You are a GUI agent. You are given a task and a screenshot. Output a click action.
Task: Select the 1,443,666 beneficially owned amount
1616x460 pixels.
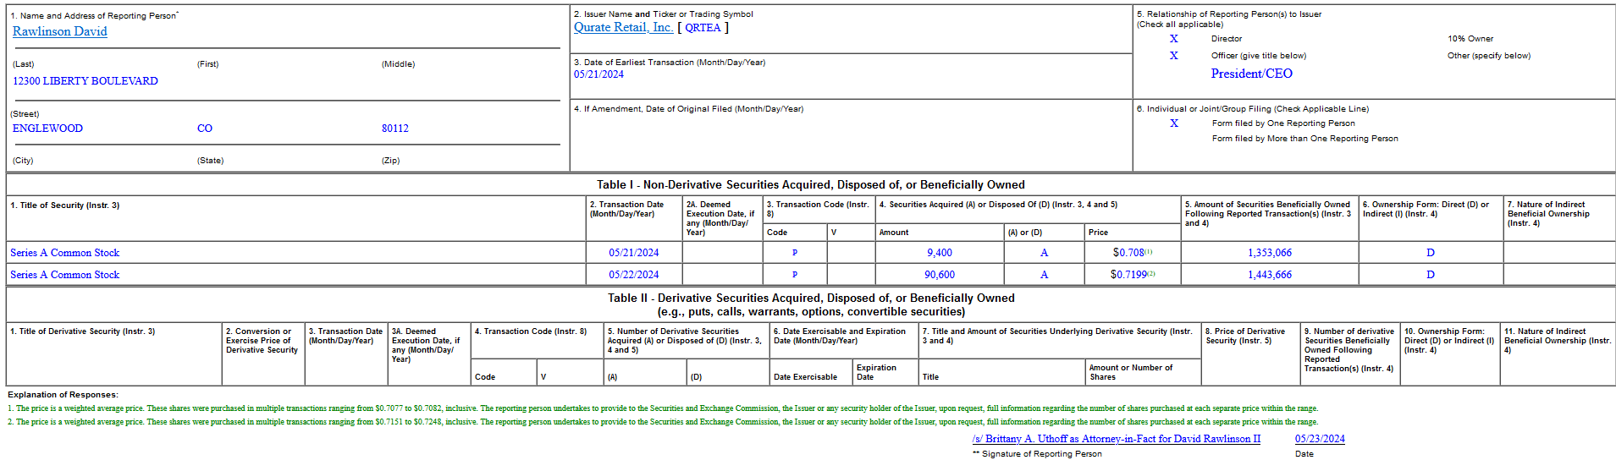click(1269, 275)
